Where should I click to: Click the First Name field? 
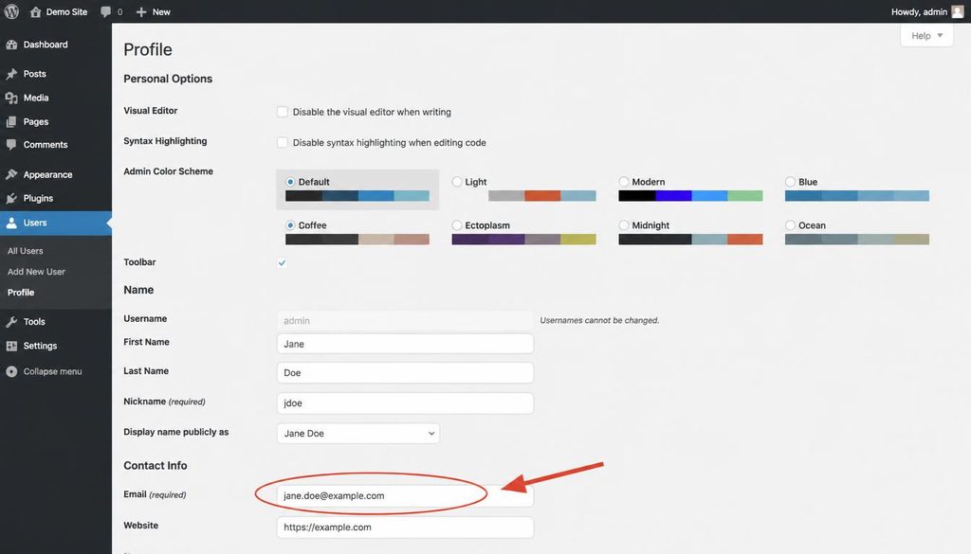pyautogui.click(x=405, y=344)
